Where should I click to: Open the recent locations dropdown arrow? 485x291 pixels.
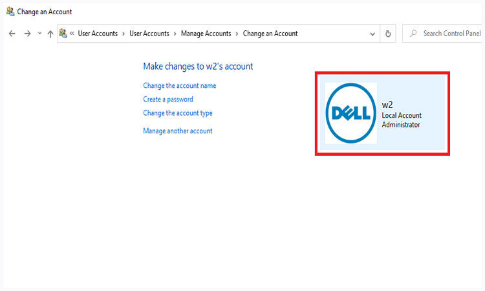pyautogui.click(x=39, y=33)
